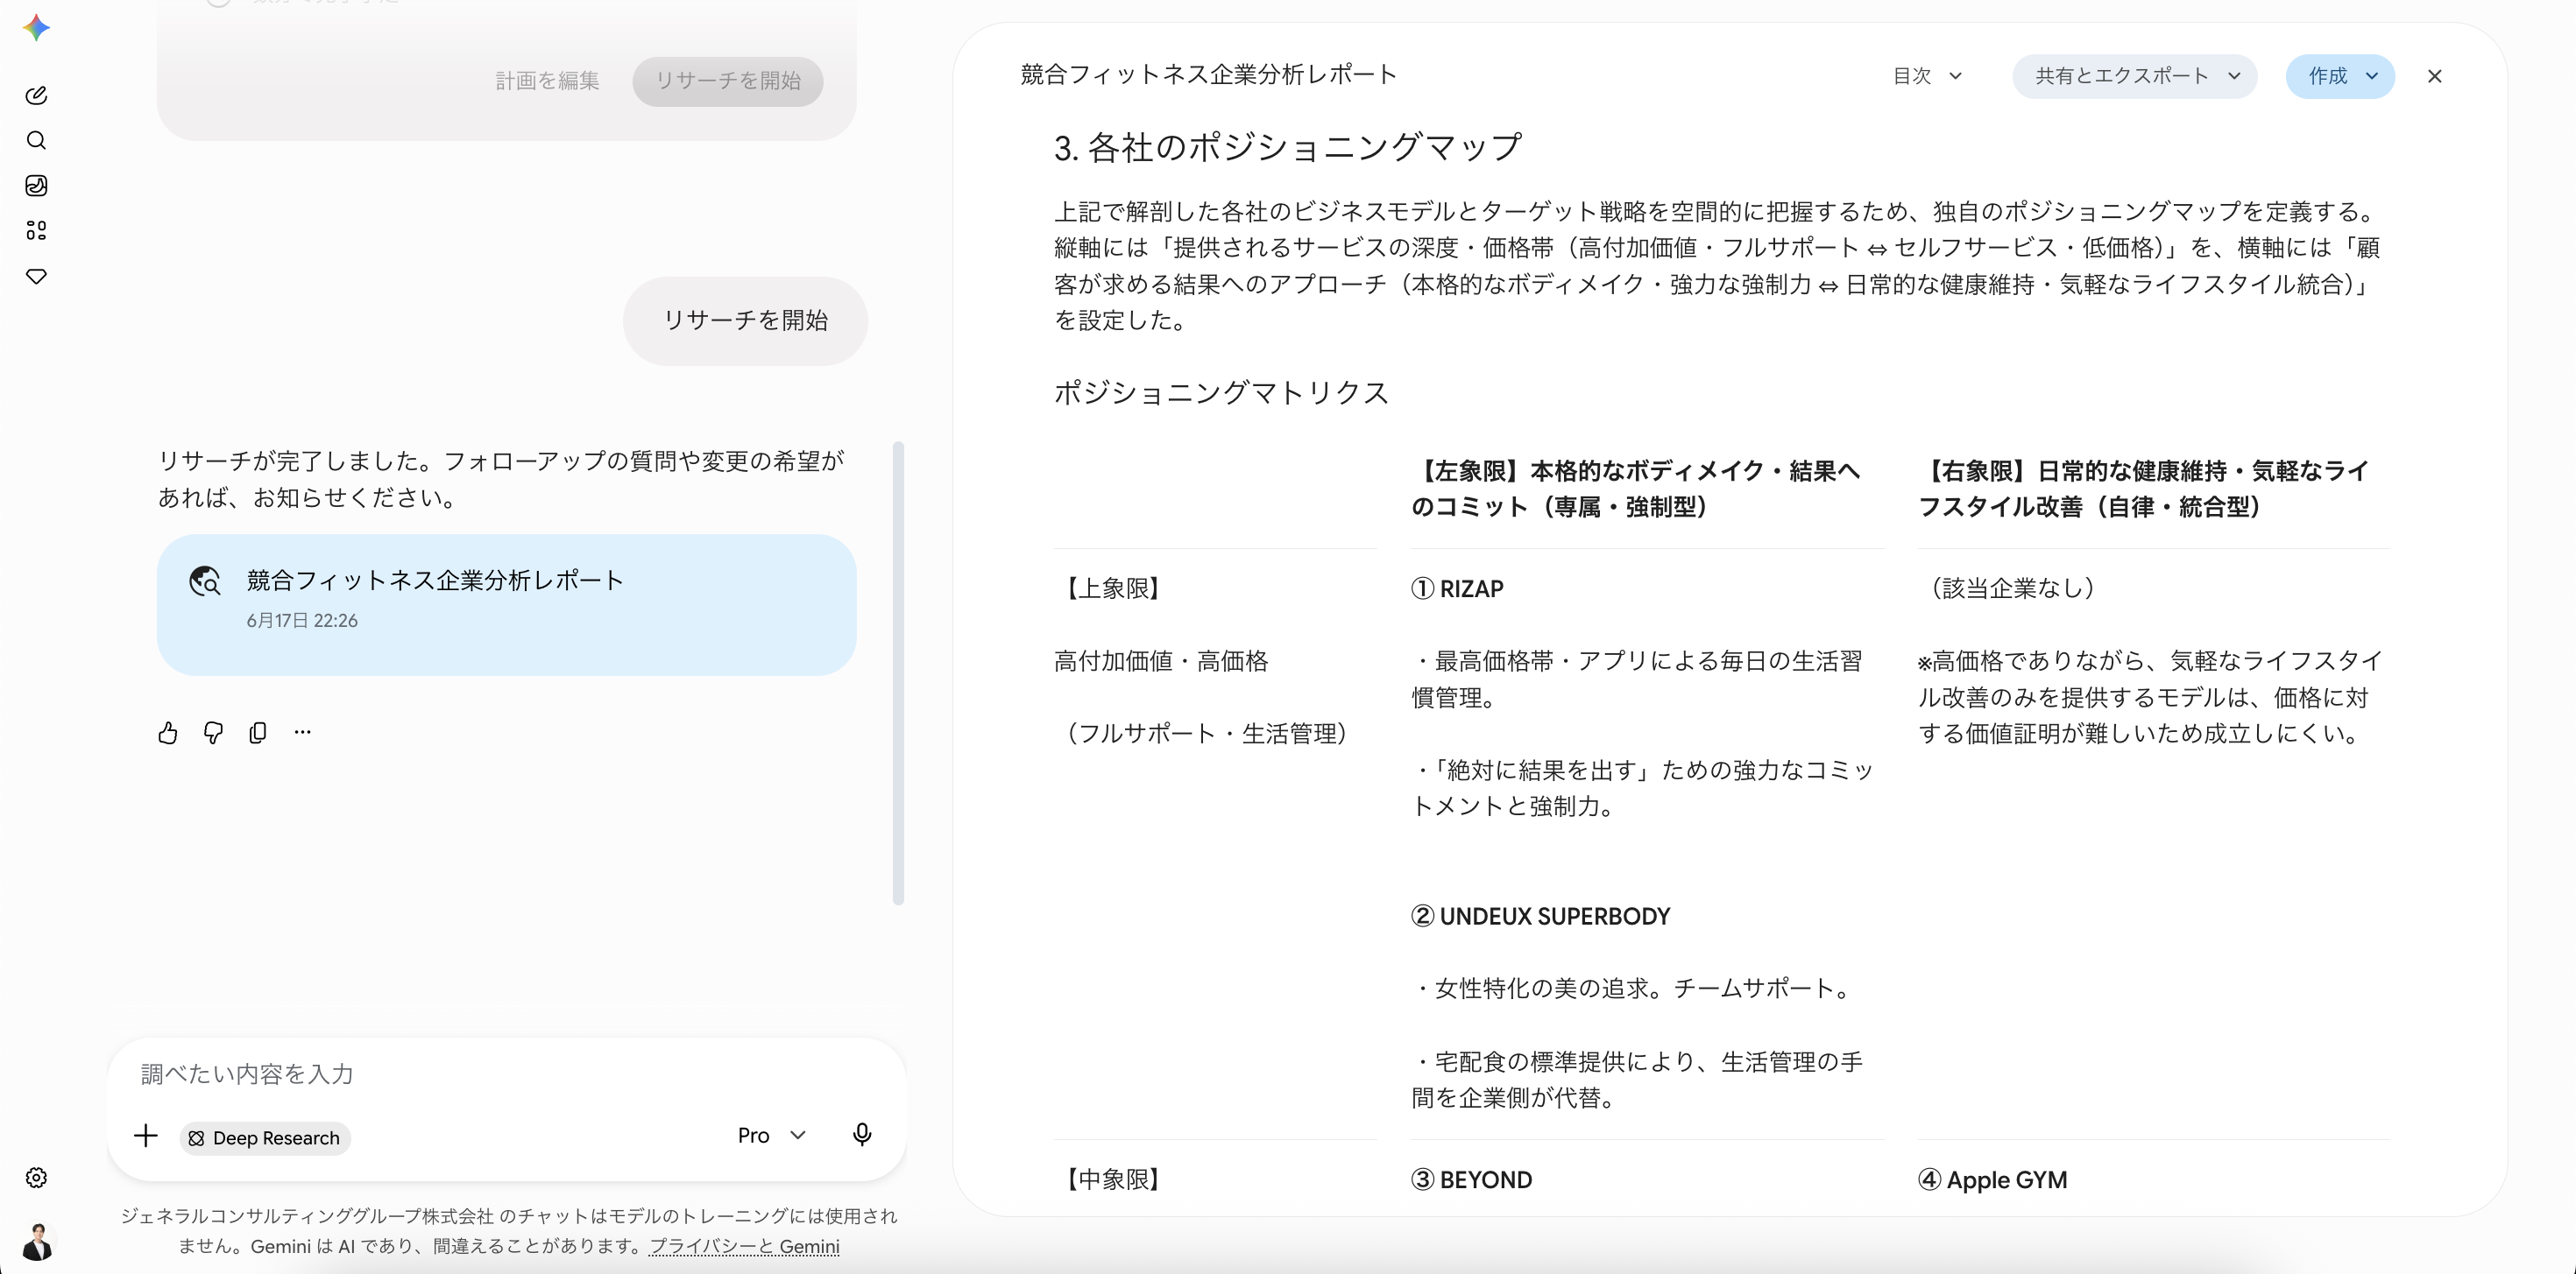Click the （フルサポート・生活管理） label
2576x1274 pixels.
tap(1207, 735)
